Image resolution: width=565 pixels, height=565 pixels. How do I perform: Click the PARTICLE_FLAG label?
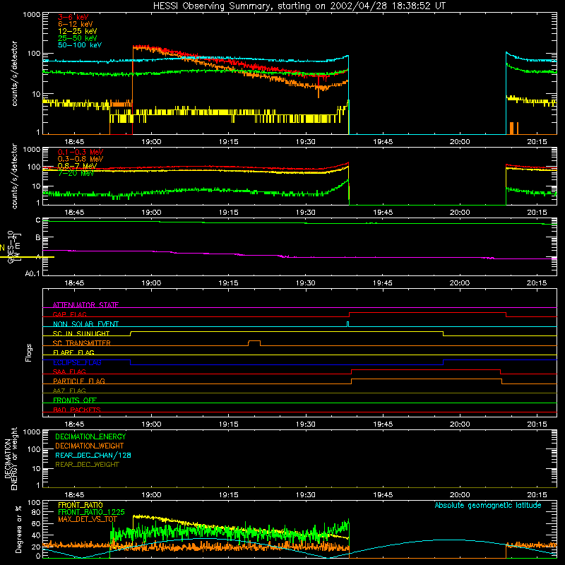(79, 381)
